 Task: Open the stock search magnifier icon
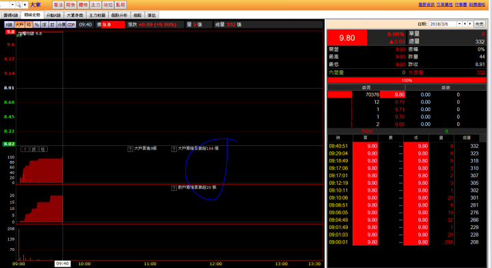pos(18,5)
